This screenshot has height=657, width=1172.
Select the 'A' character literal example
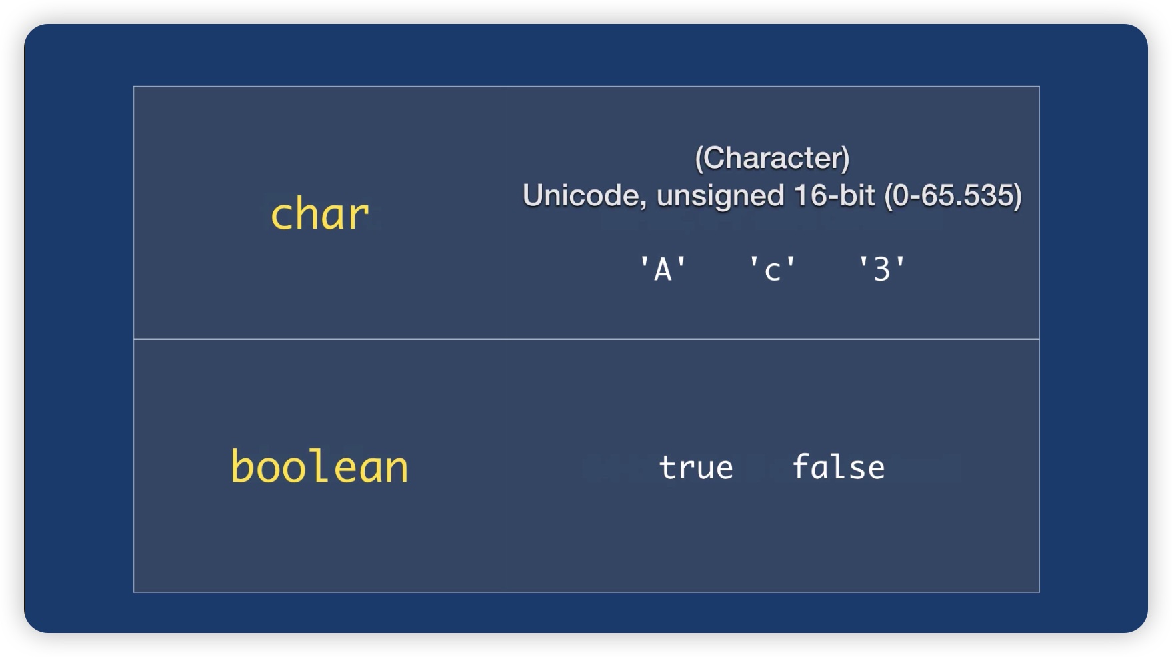pos(663,269)
